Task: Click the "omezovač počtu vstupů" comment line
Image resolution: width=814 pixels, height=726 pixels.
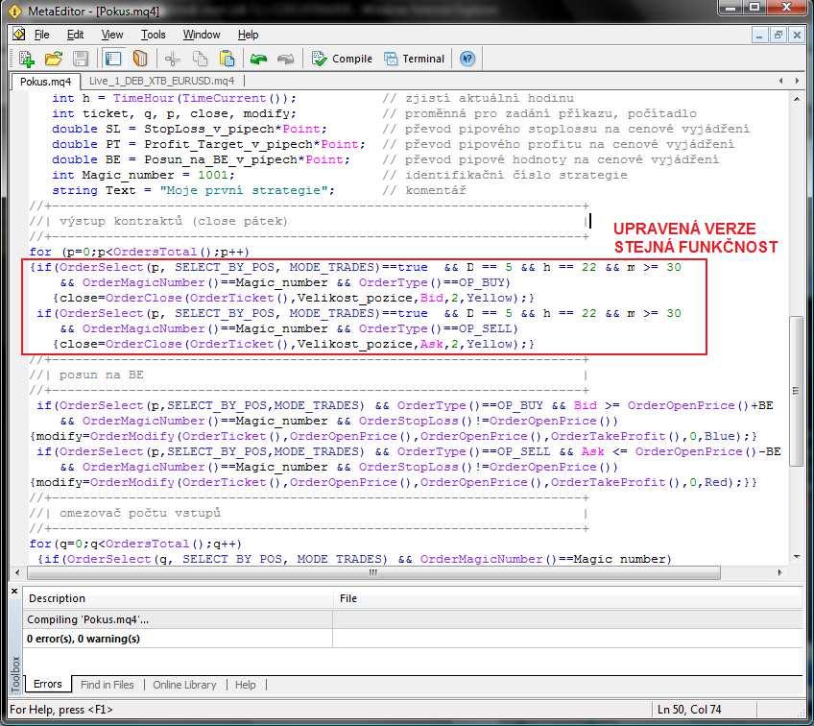Action: [139, 513]
